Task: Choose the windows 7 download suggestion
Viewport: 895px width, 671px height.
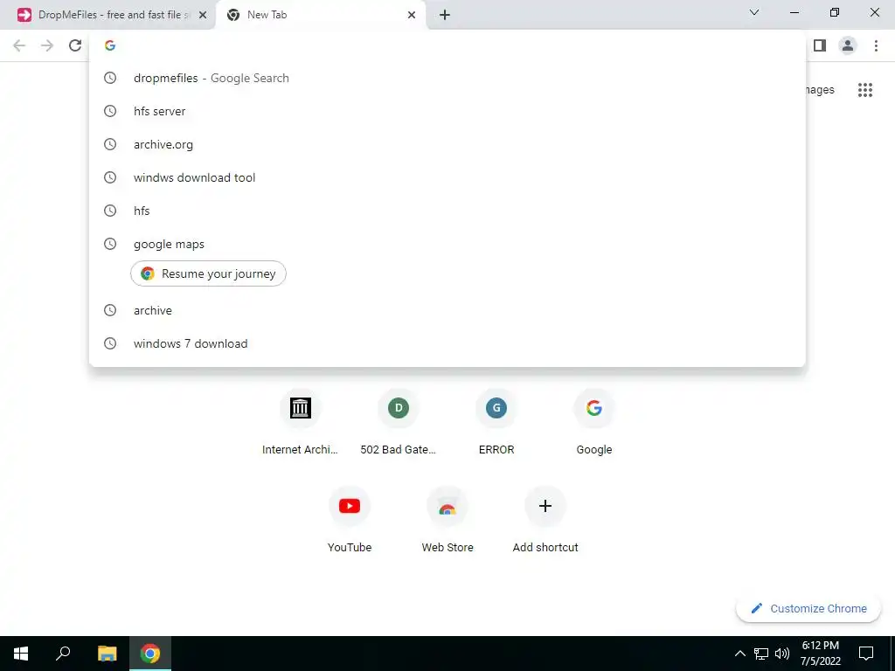Action: (447, 343)
